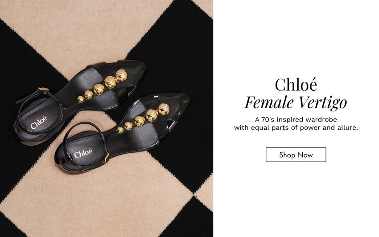Image resolution: width=379 pixels, height=237 pixels.
Task: Click the gold buckle on lower shoe strap
Action: [x=107, y=158]
